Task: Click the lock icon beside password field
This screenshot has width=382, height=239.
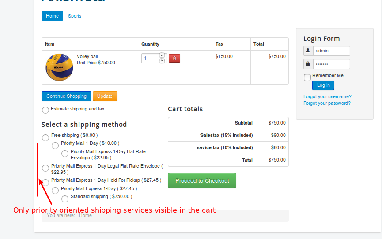Action: [308, 64]
